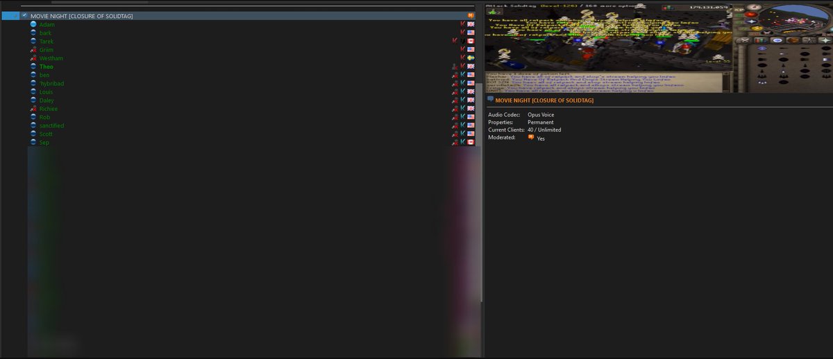Screen dimensions: 833x359
Task: Click the UK flag in Theo's row
Action: (x=471, y=67)
